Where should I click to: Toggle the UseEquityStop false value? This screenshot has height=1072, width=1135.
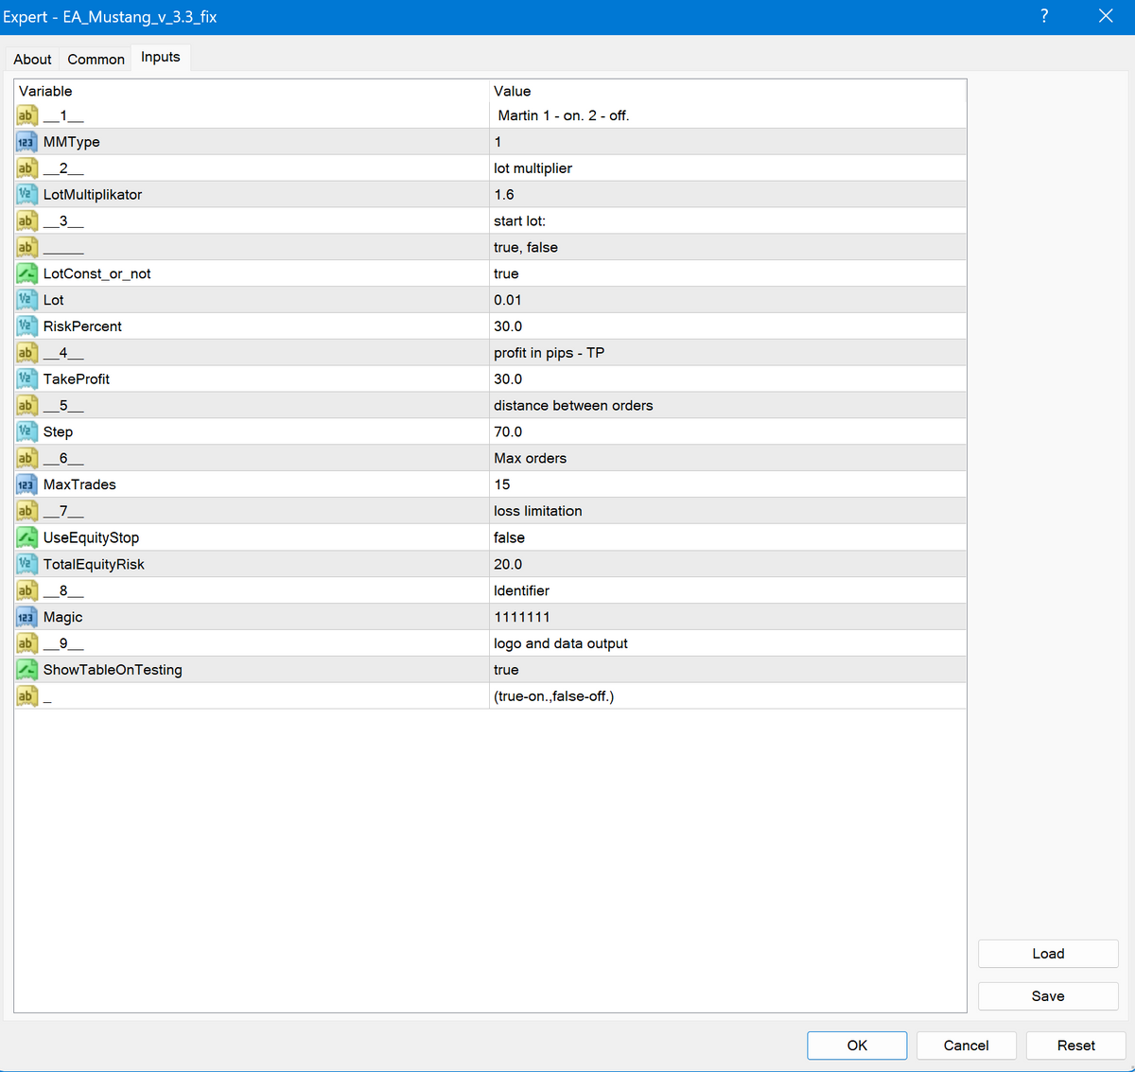tap(509, 537)
